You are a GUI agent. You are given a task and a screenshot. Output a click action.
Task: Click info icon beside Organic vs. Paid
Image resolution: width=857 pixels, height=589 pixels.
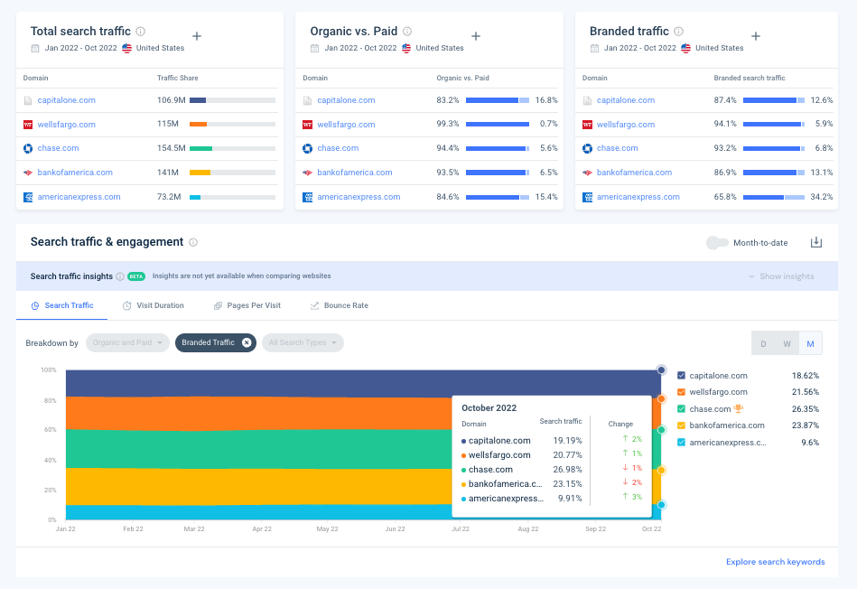coord(407,32)
